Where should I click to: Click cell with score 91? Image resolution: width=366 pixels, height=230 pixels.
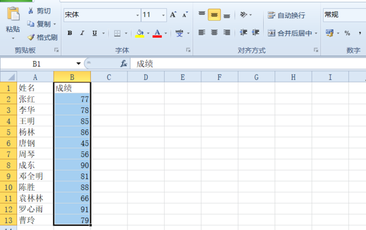coord(72,209)
